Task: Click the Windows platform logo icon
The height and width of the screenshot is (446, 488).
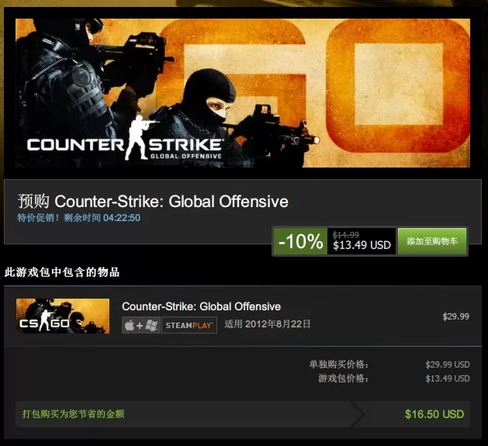Action: 151,326
